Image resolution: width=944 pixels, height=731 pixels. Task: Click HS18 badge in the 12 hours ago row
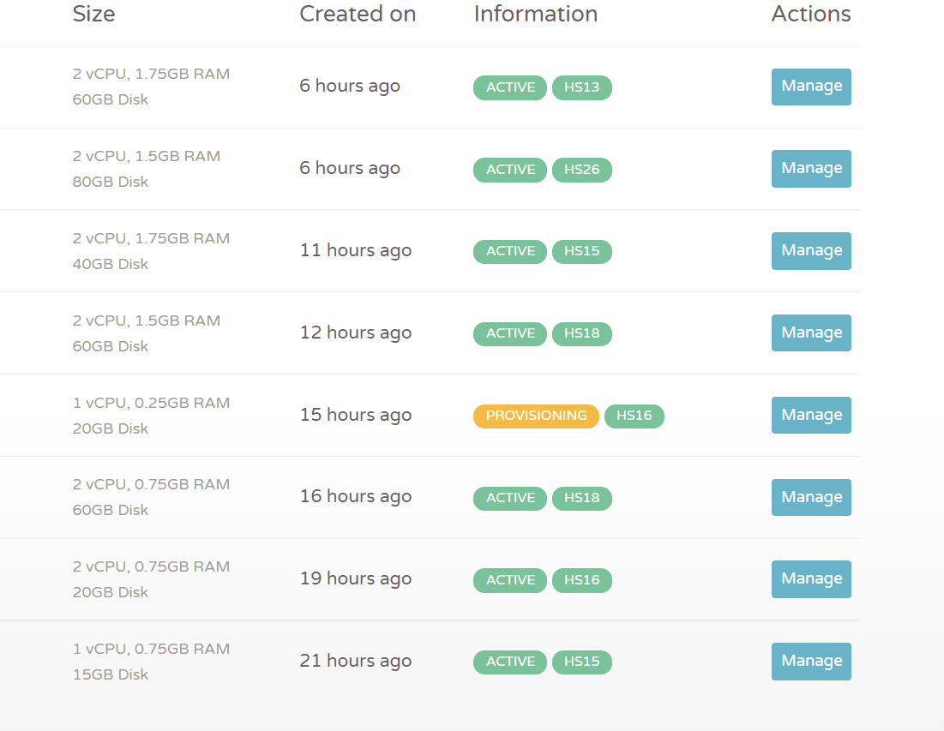click(x=581, y=333)
